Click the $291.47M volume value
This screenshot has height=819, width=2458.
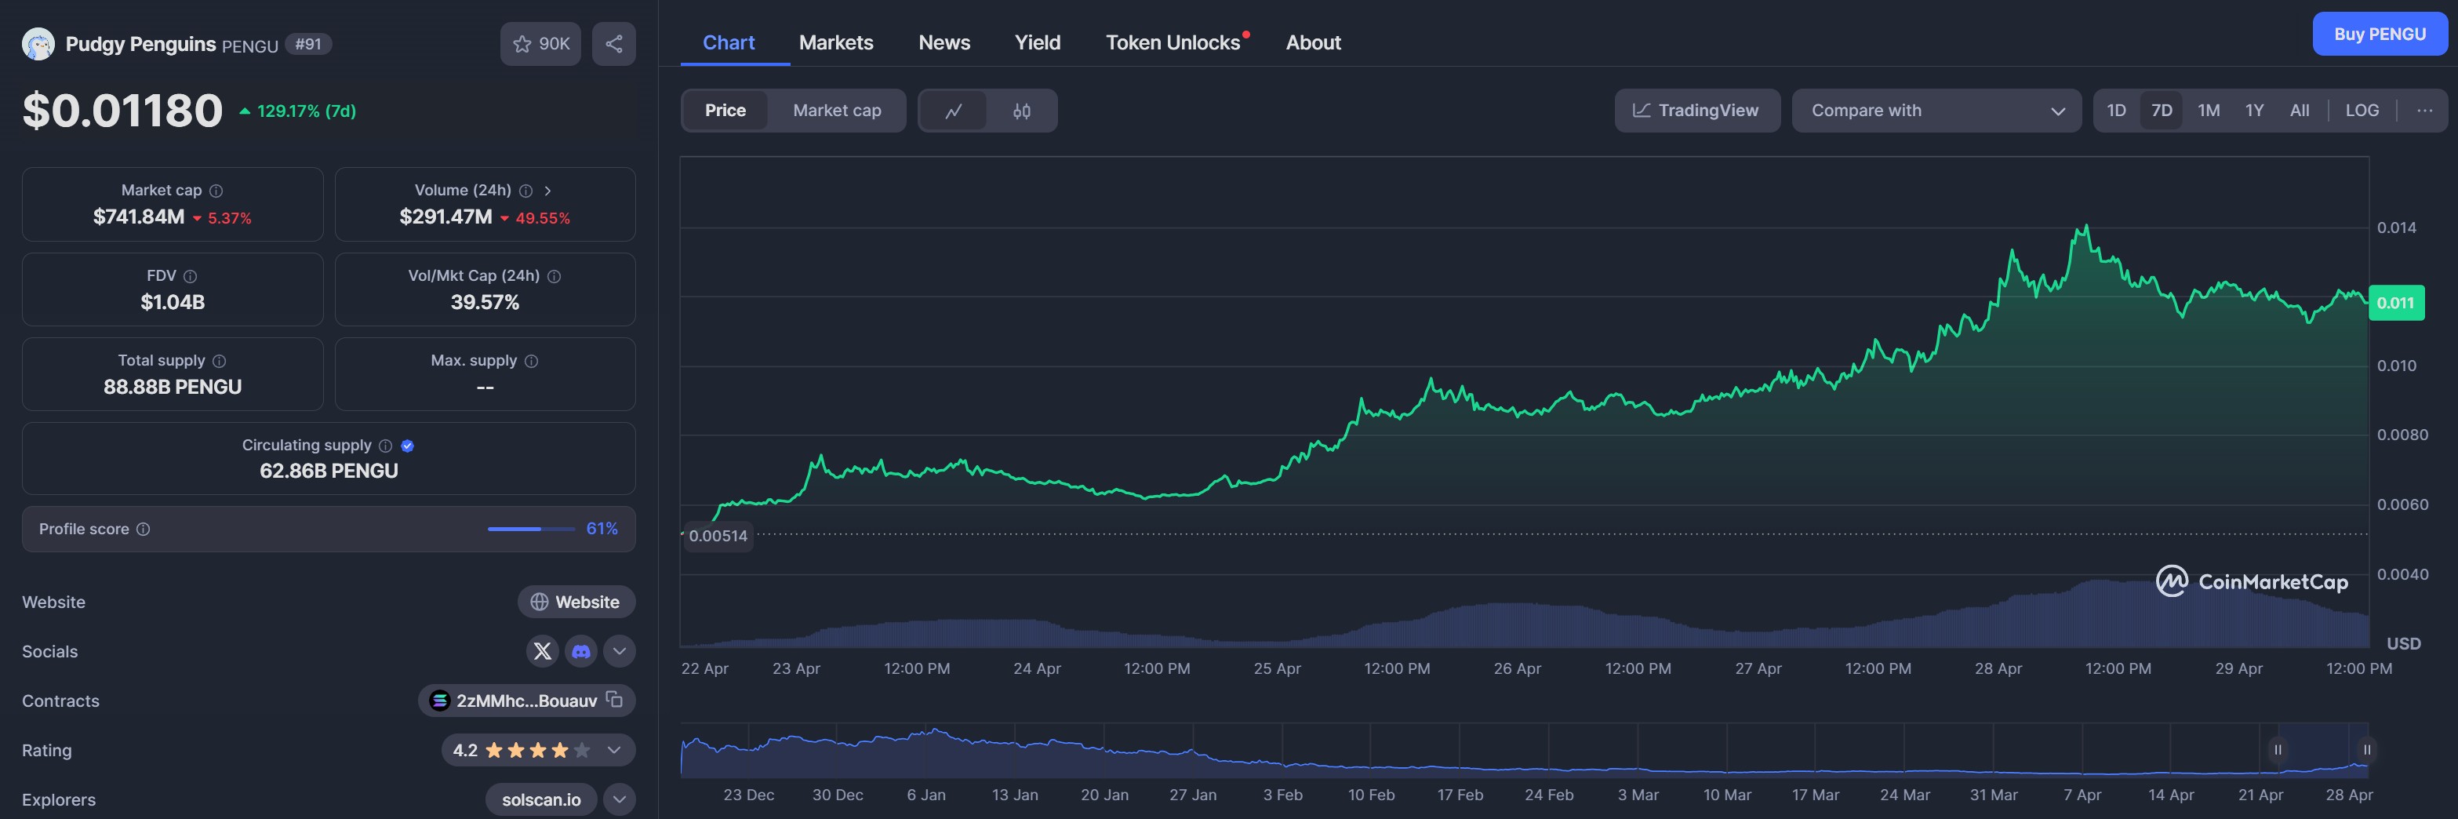(x=445, y=217)
